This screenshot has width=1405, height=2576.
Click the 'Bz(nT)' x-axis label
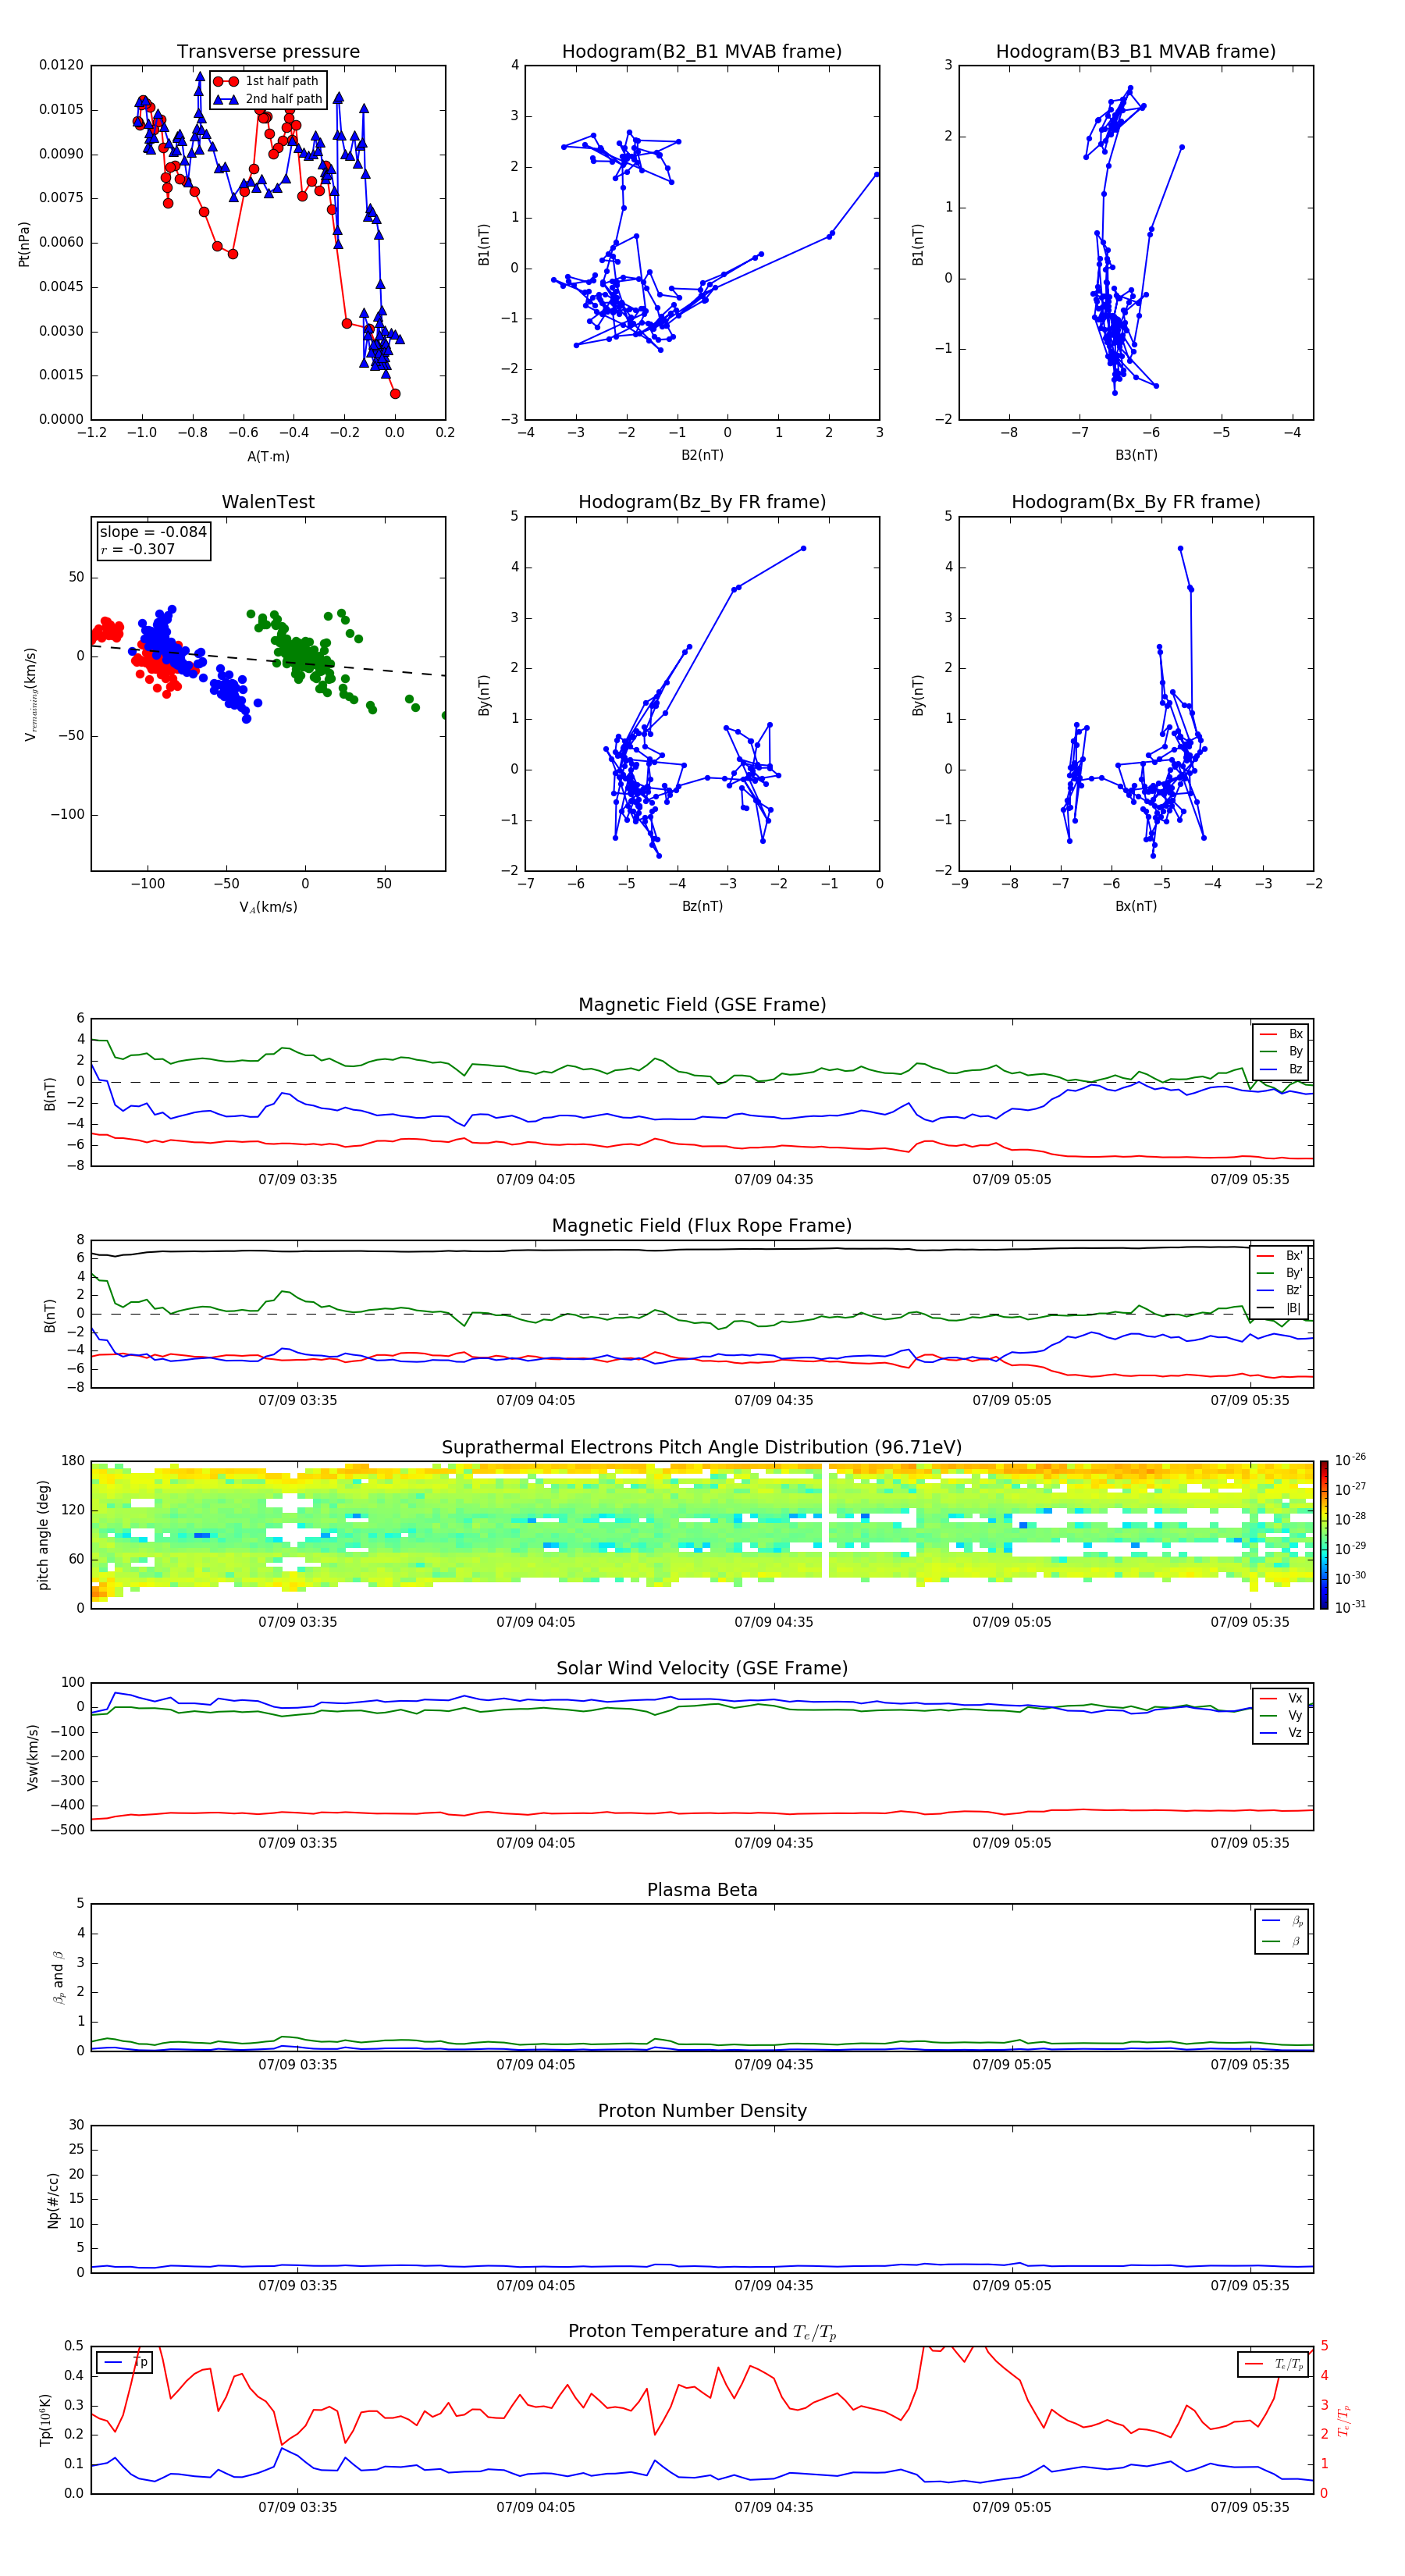coord(702,906)
